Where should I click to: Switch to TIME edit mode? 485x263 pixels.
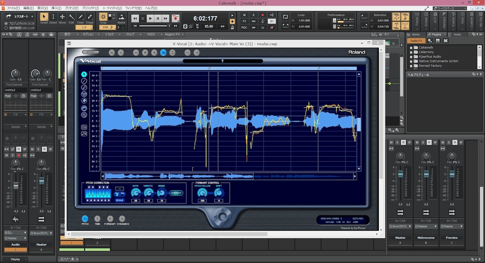pyautogui.click(x=97, y=219)
